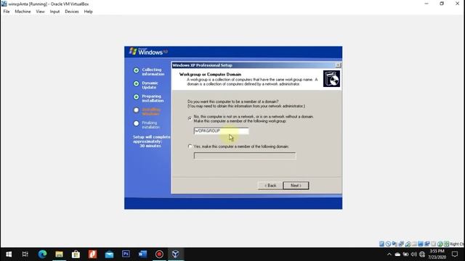The width and height of the screenshot is (465, 261).
Task: Open Task View from the taskbar
Action: point(25,254)
